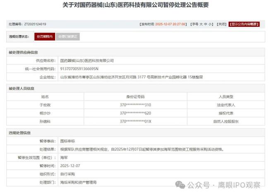
Task: Click the processing number ZT2025124019
Action: pos(35,24)
